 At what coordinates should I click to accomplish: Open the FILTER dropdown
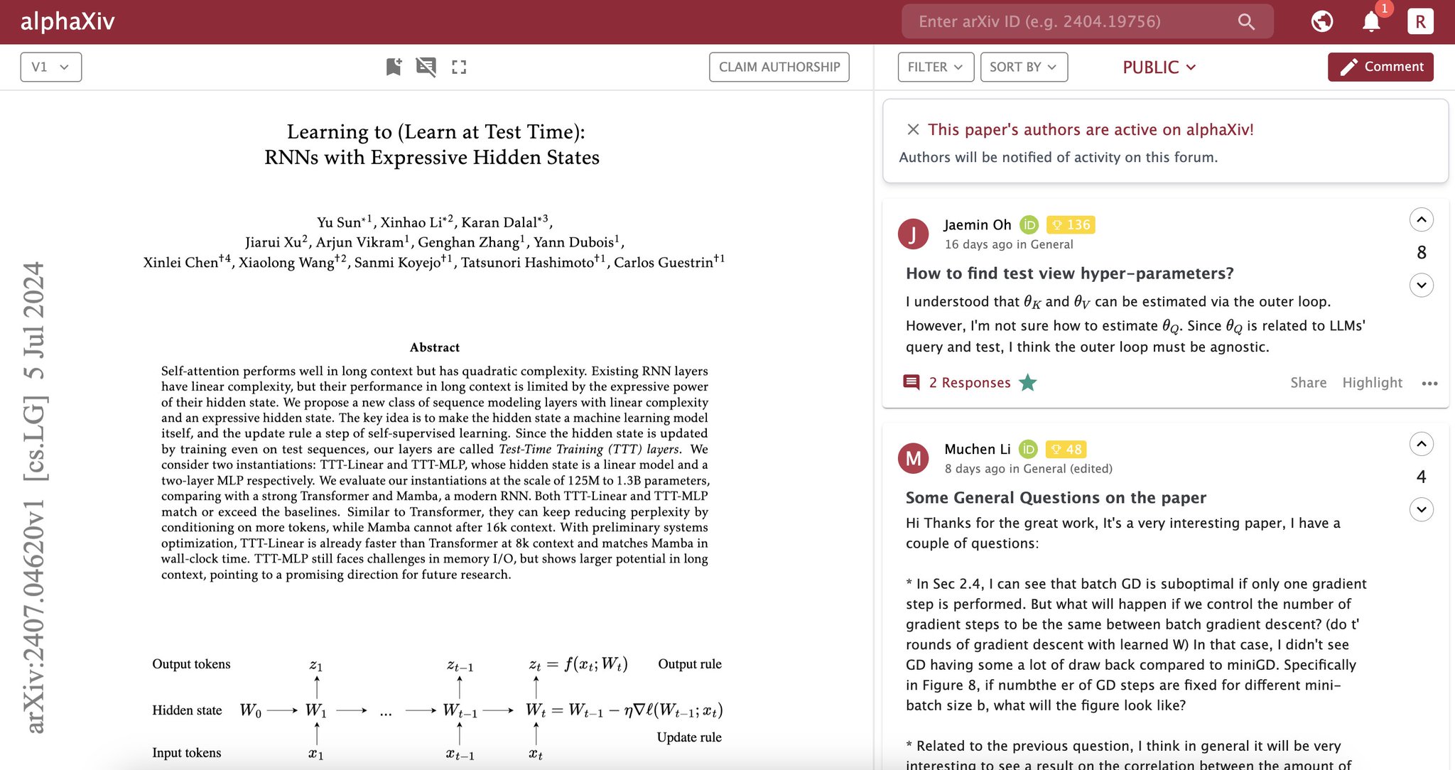click(936, 67)
